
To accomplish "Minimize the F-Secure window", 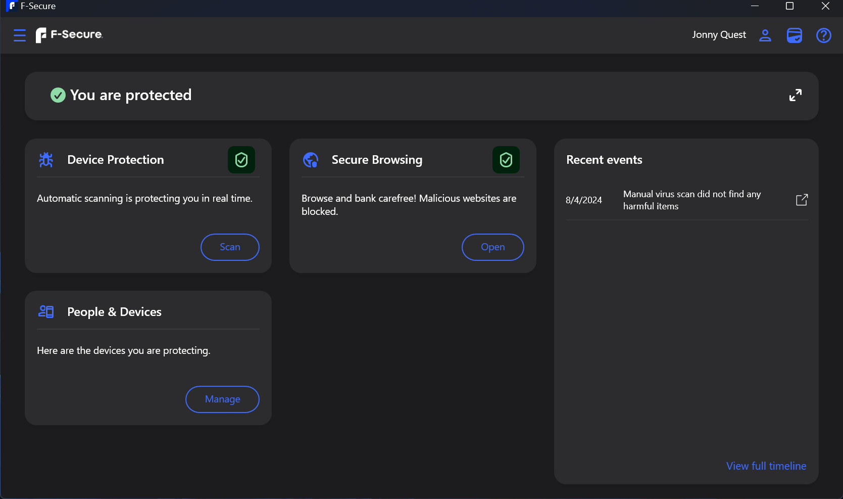I will click(x=755, y=6).
